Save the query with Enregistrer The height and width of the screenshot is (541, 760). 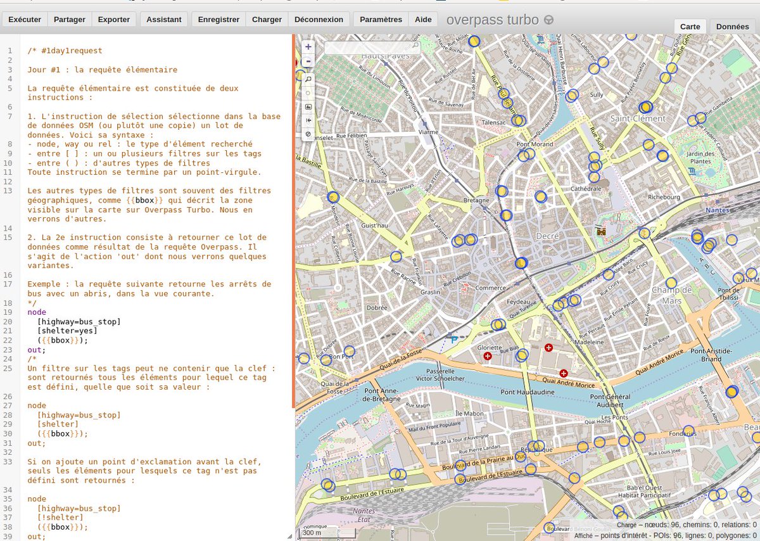pos(218,20)
